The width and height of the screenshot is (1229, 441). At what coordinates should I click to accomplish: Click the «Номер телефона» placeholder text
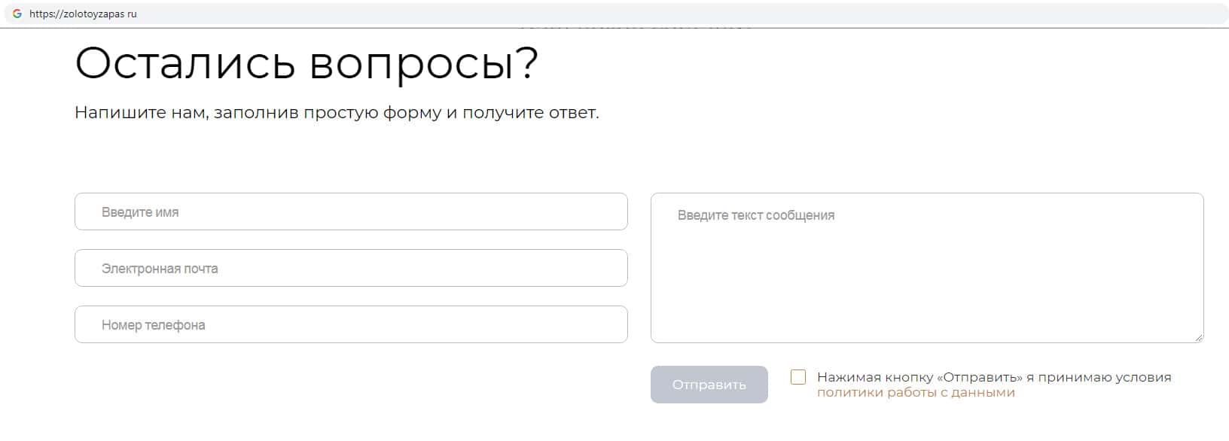point(154,325)
